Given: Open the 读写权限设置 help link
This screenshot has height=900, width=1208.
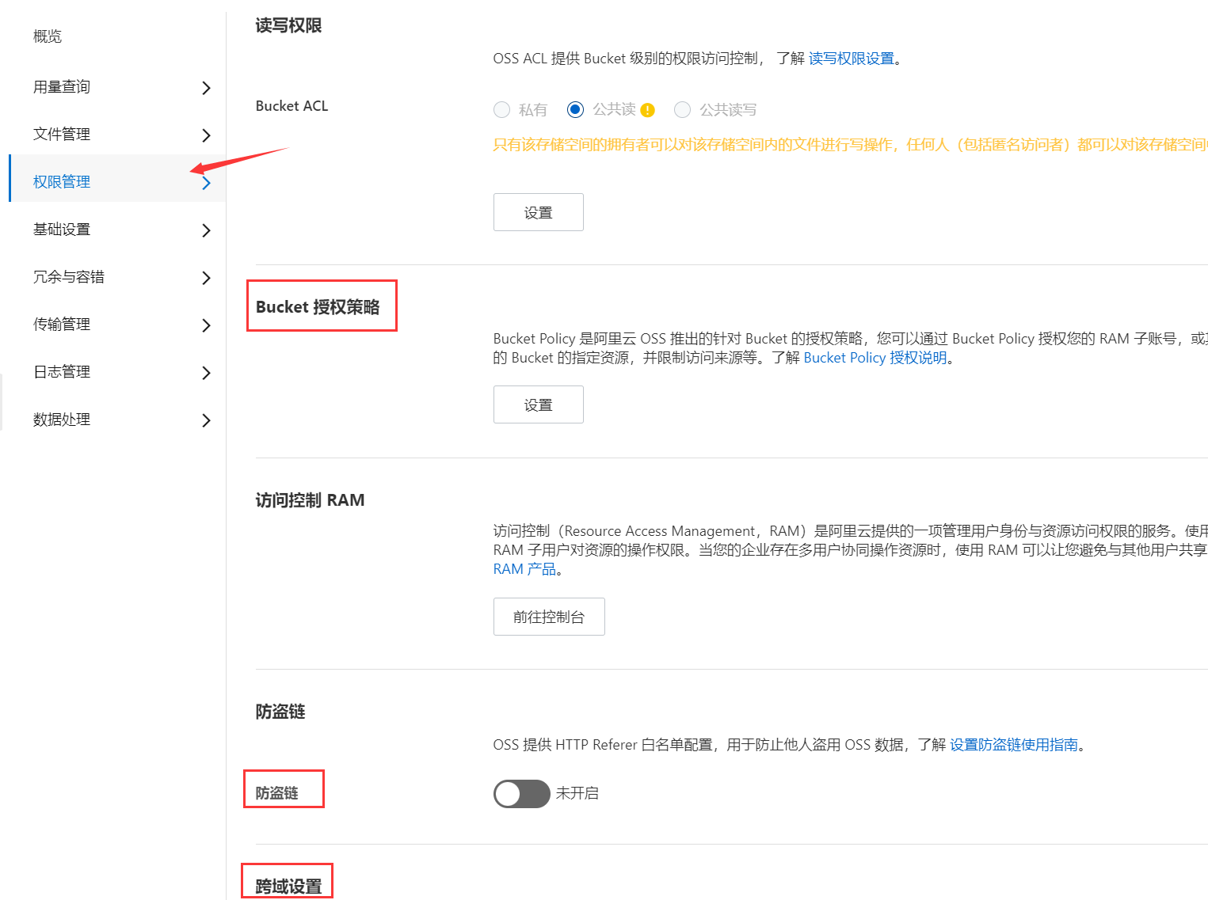Looking at the screenshot, I should coord(851,59).
